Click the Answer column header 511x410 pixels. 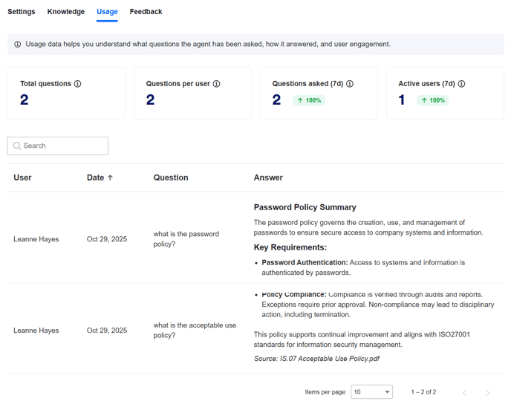point(268,178)
